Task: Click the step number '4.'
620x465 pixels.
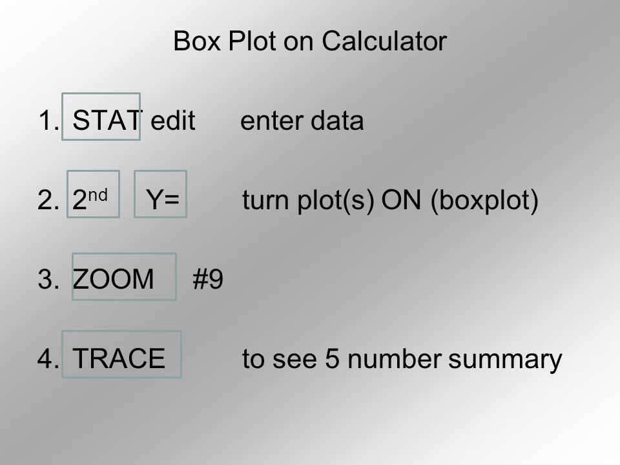Action: pos(48,358)
